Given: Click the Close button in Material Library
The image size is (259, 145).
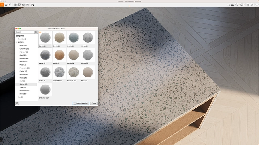Looking at the screenshot, I should tap(93, 103).
